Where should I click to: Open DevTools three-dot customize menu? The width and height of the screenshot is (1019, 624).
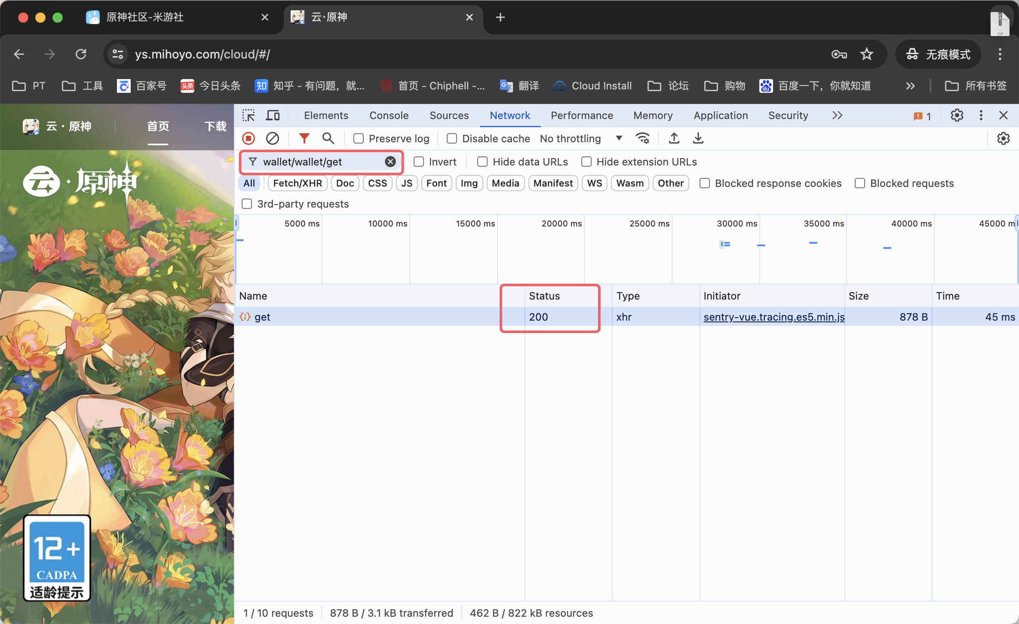point(981,115)
